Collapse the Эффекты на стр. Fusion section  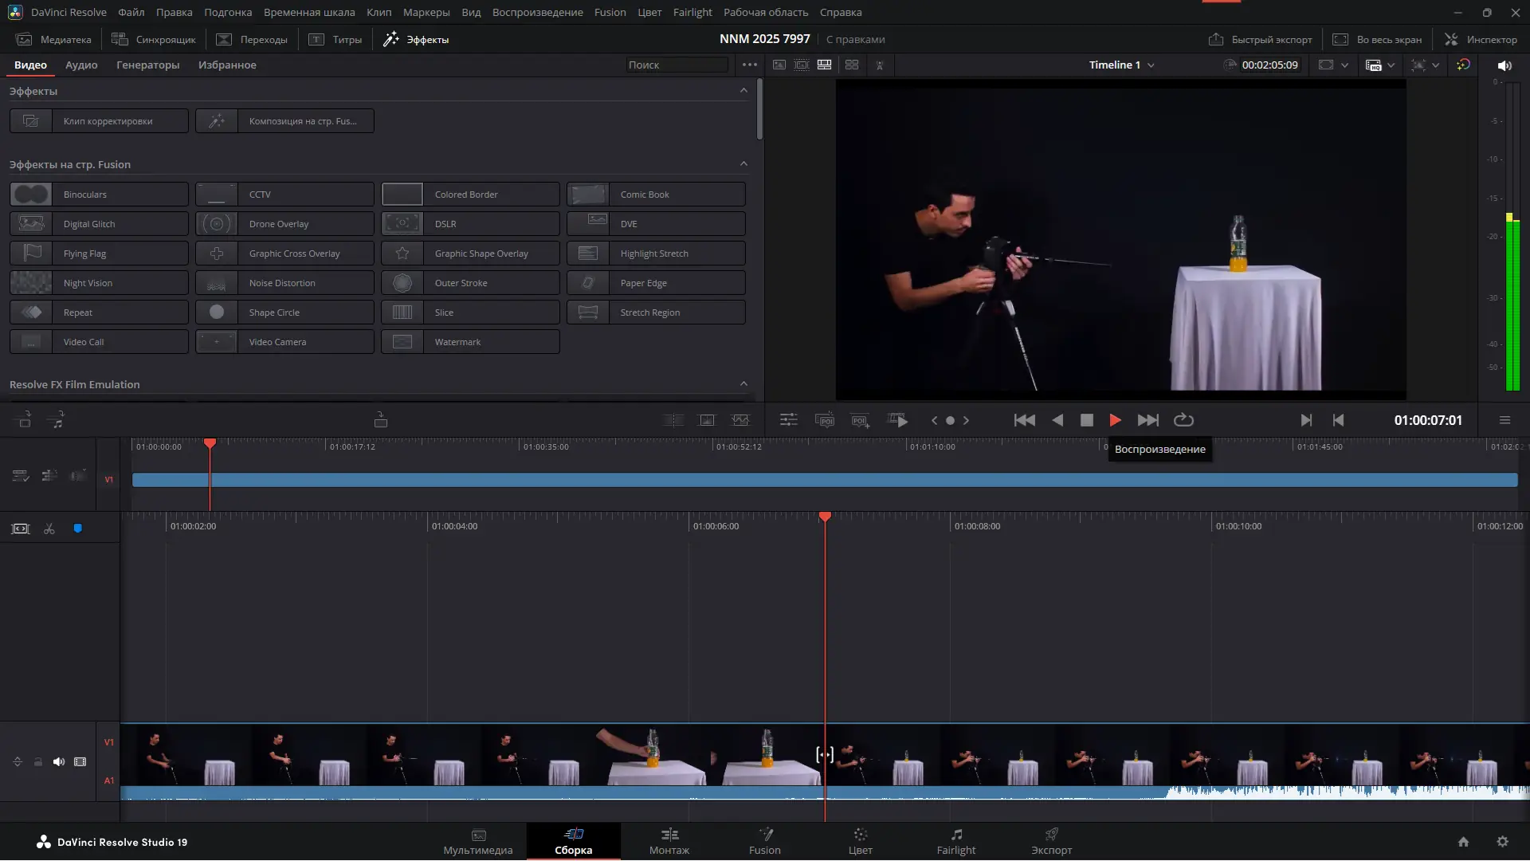click(x=743, y=164)
